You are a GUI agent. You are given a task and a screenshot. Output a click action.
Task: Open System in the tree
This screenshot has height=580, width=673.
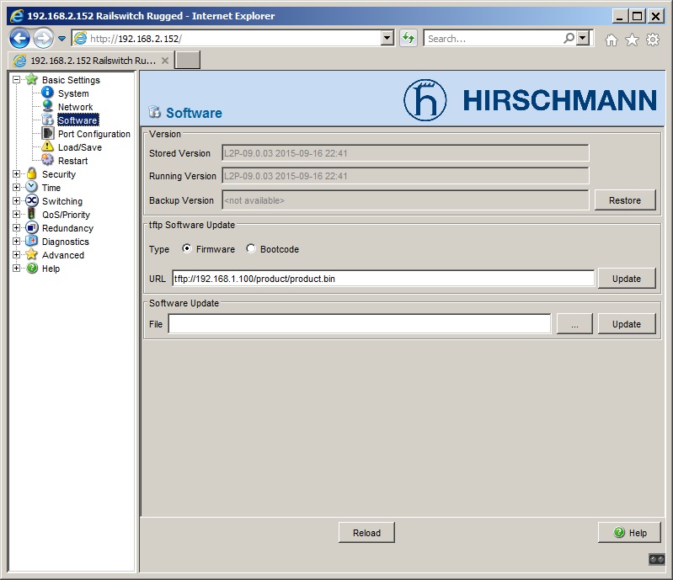(x=73, y=93)
